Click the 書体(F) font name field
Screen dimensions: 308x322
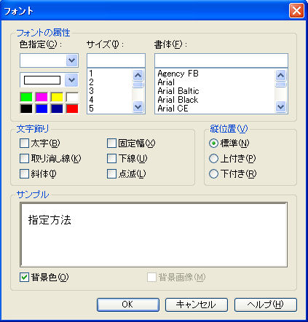(x=221, y=60)
